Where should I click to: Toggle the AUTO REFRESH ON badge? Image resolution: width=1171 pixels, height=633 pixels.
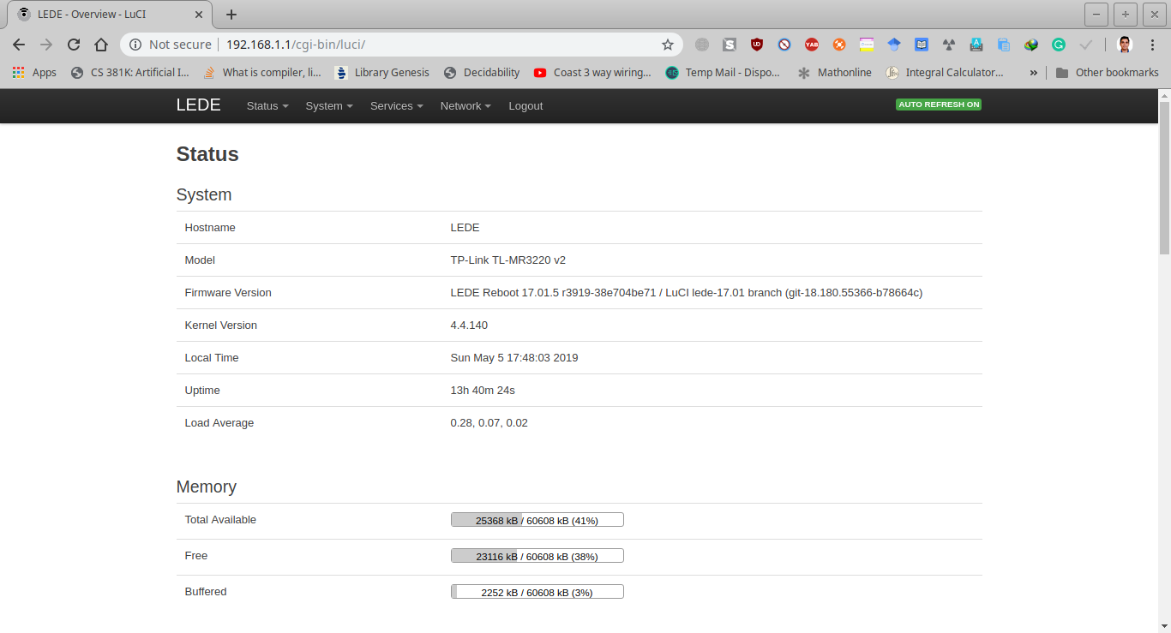[939, 105]
